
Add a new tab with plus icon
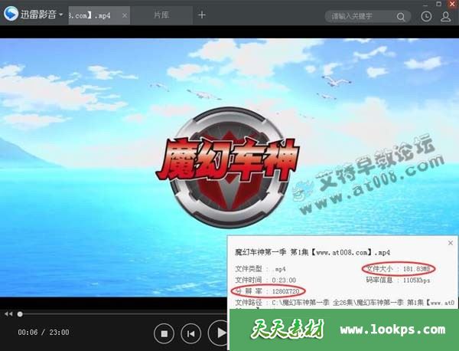[x=202, y=15]
